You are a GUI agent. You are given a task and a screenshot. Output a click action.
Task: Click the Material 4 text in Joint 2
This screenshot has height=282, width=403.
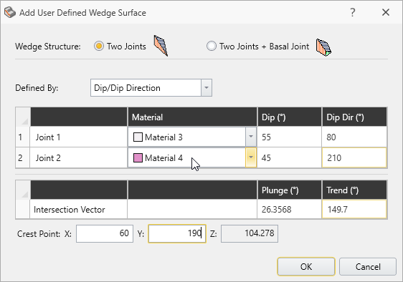tap(163, 157)
